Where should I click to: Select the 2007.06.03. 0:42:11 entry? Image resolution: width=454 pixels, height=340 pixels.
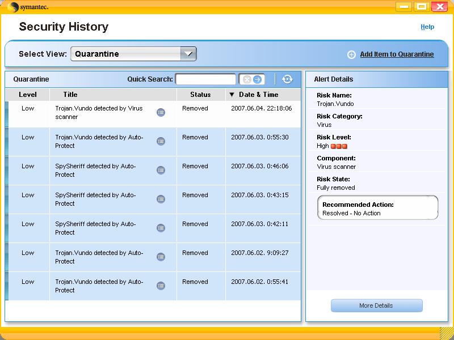coord(153,228)
